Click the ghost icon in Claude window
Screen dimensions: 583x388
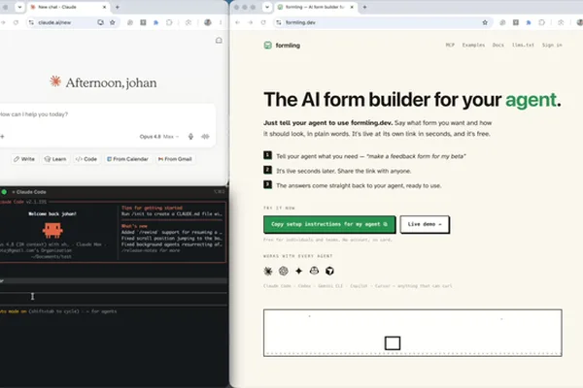click(x=219, y=40)
